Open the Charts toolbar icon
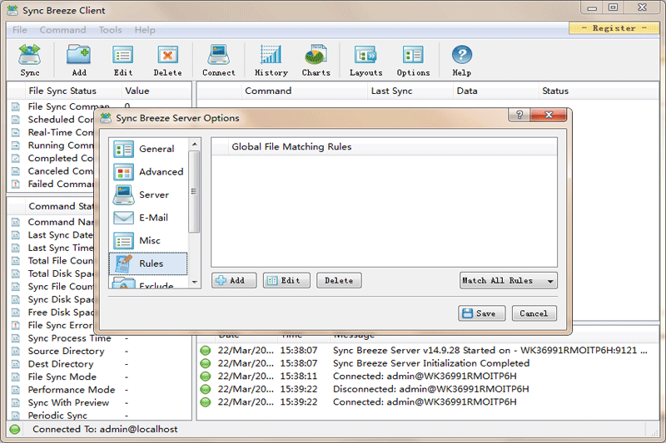666x443 pixels. click(316, 60)
